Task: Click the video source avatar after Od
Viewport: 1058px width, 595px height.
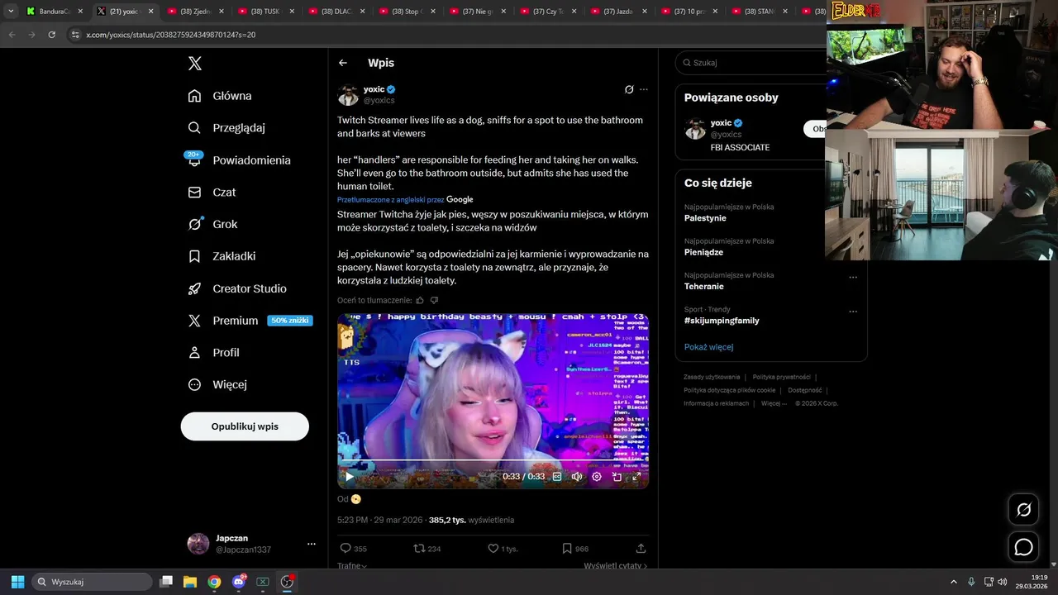Action: coord(356,499)
